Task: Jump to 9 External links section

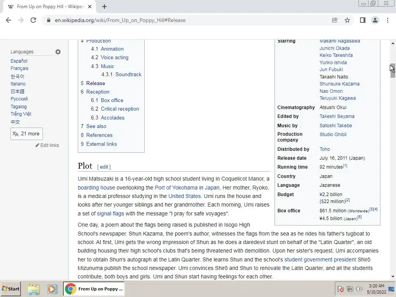Action: [99, 144]
